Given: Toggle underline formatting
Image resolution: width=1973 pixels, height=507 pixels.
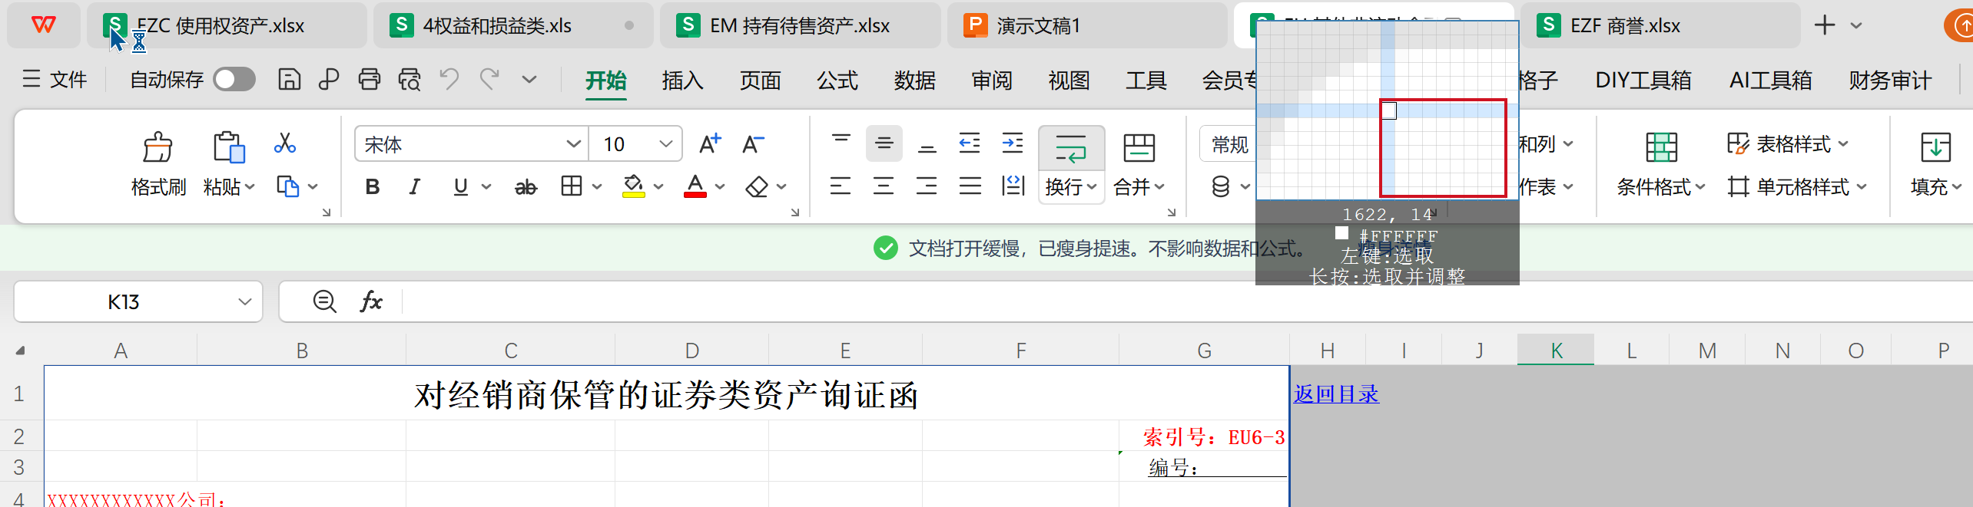Looking at the screenshot, I should [x=460, y=186].
